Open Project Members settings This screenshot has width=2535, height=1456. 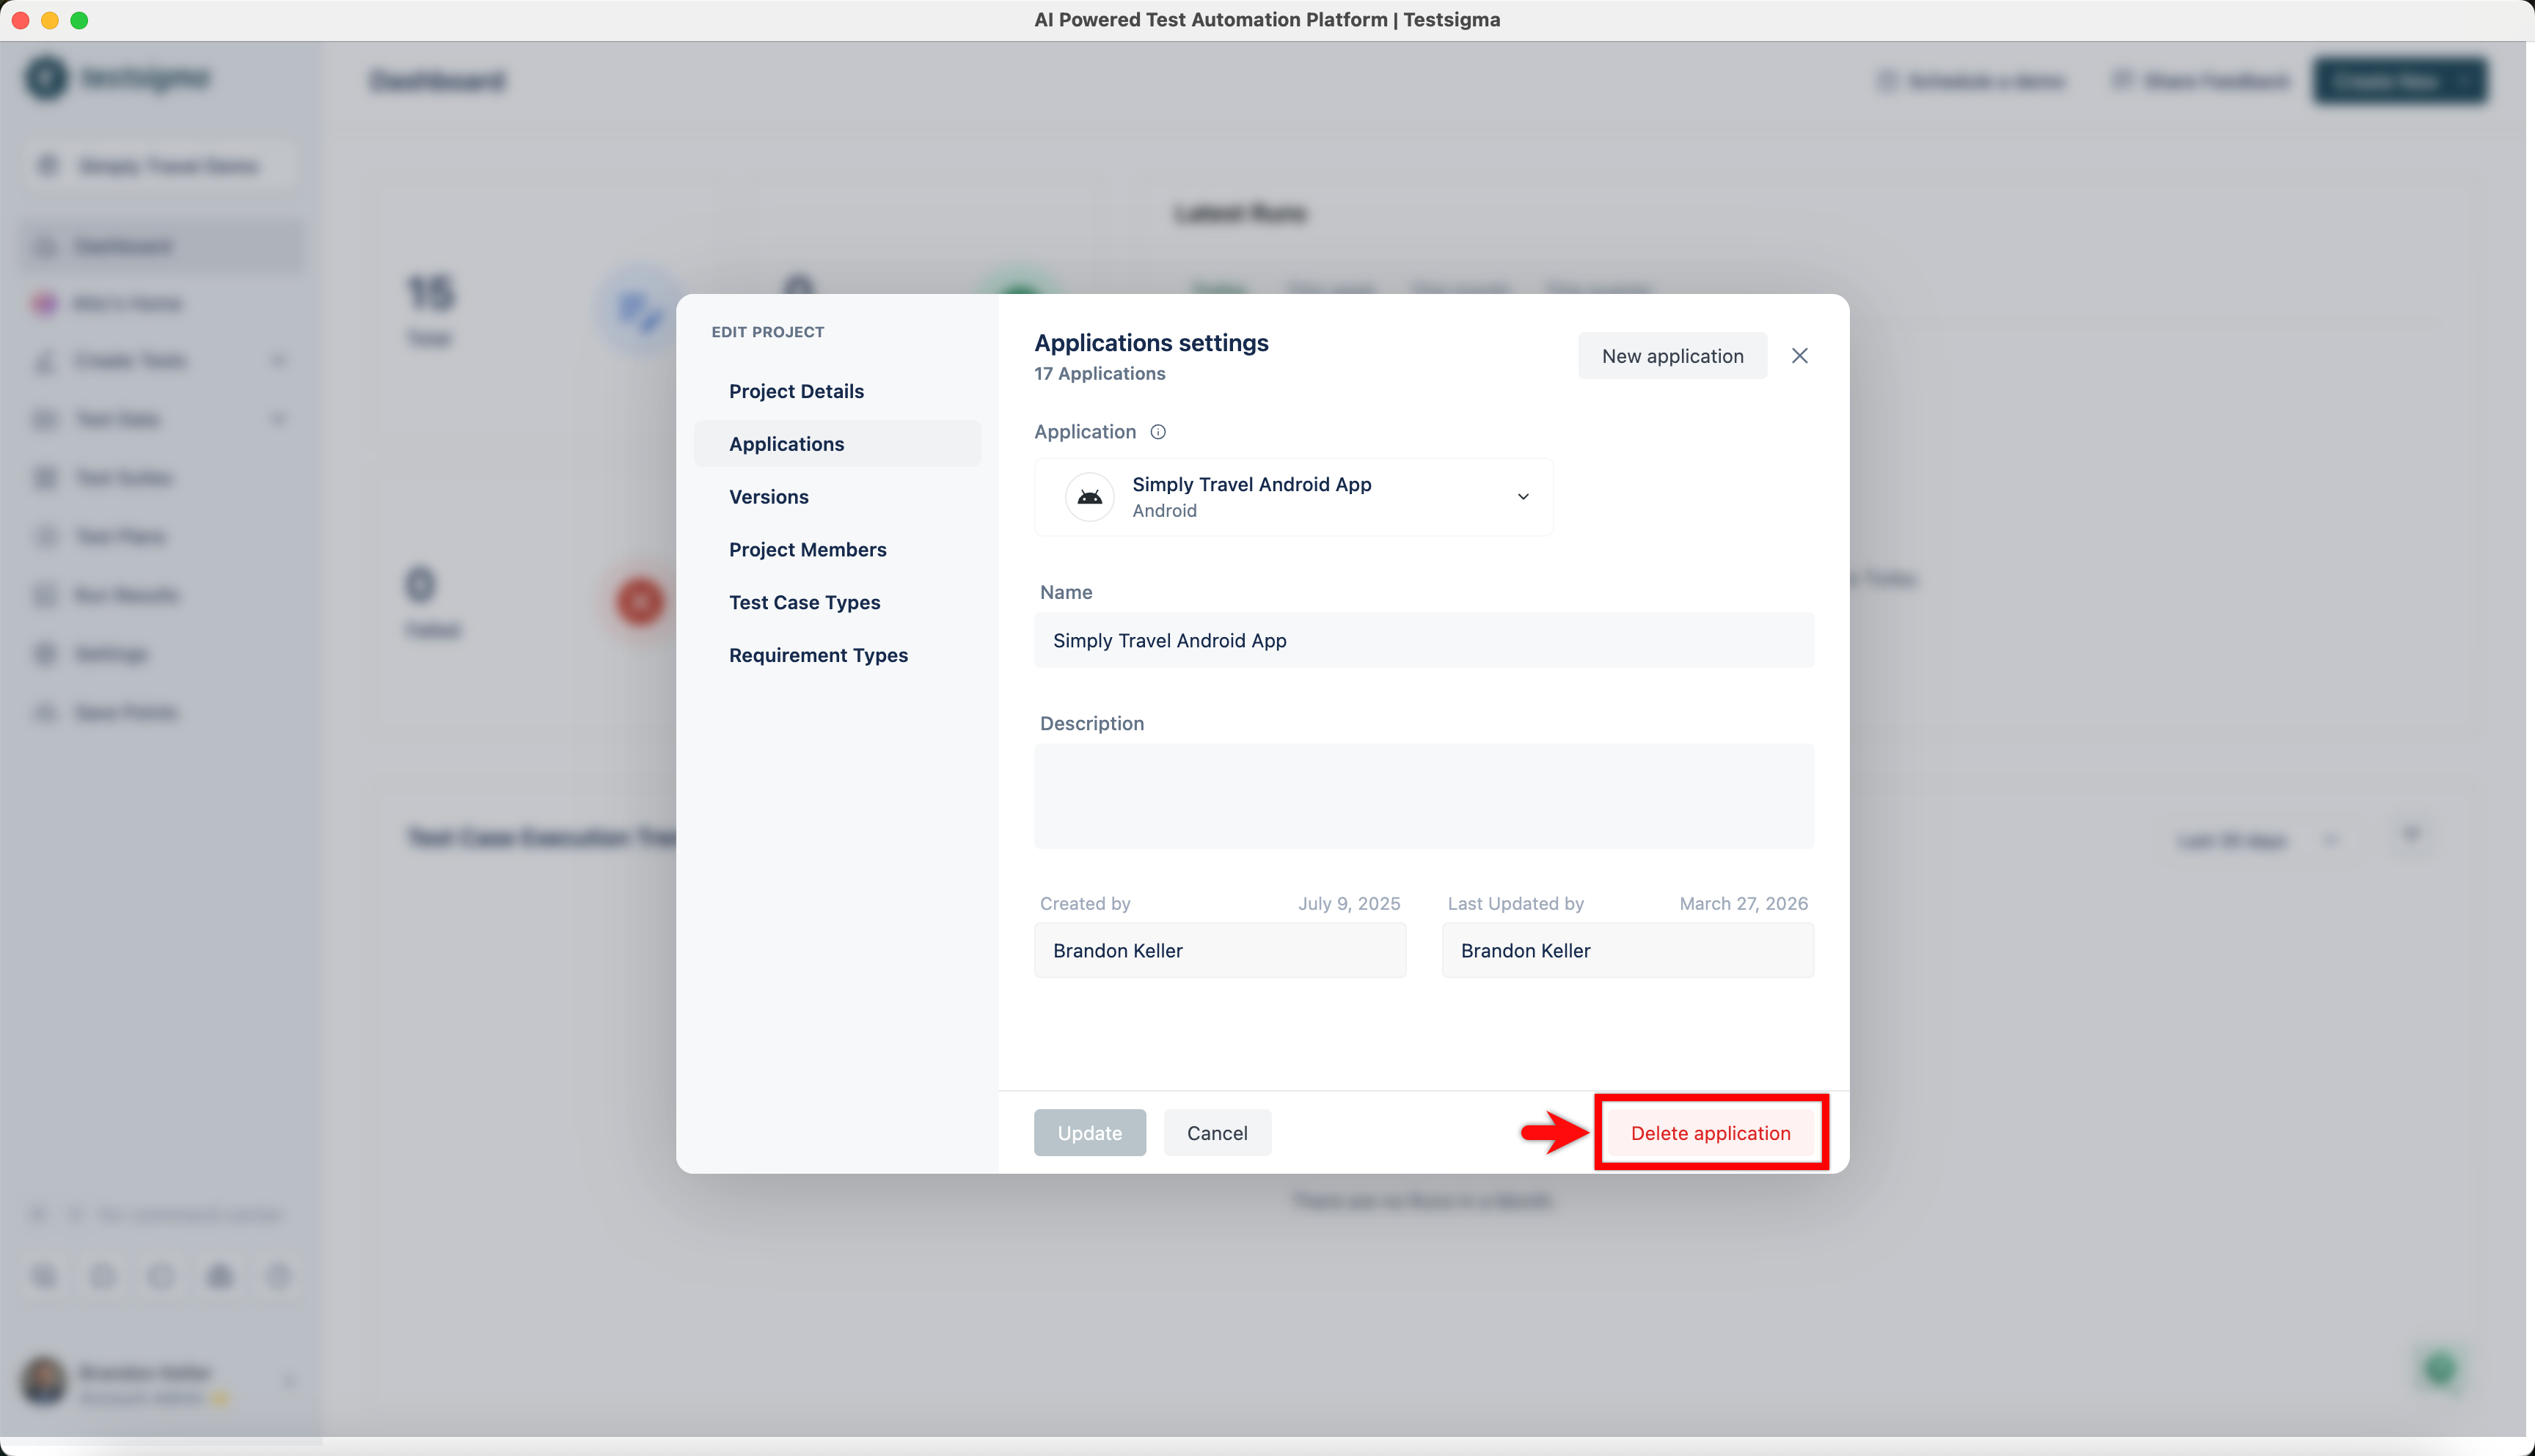(808, 550)
